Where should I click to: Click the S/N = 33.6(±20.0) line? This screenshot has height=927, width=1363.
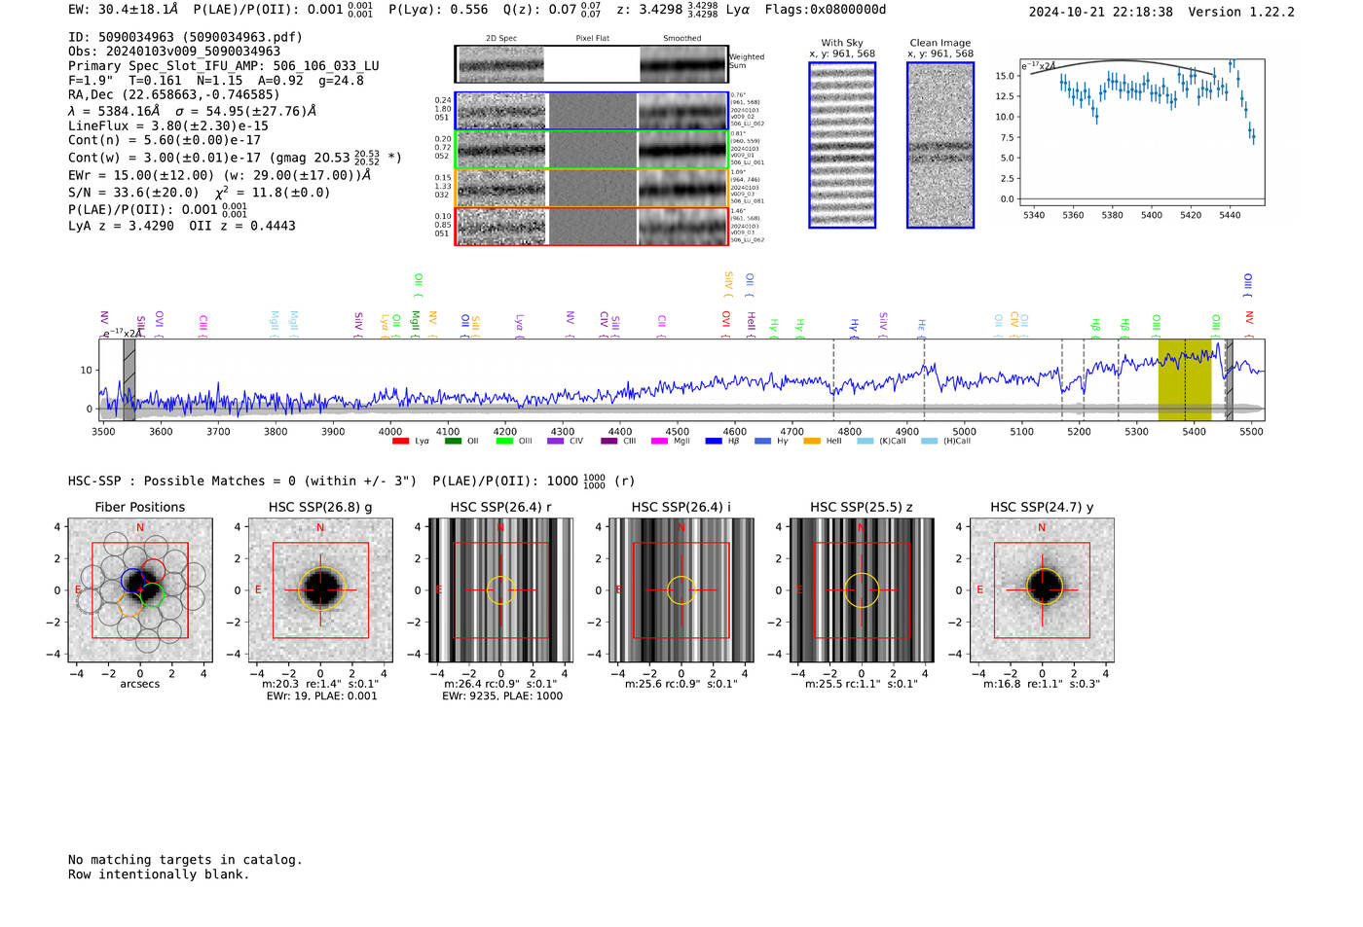200,192
